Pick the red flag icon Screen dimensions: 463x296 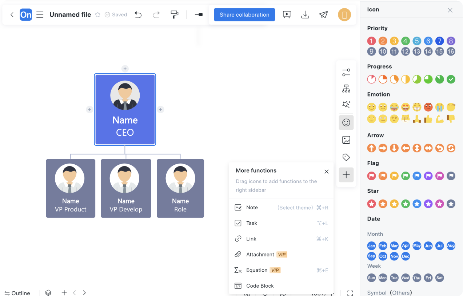pyautogui.click(x=371, y=176)
